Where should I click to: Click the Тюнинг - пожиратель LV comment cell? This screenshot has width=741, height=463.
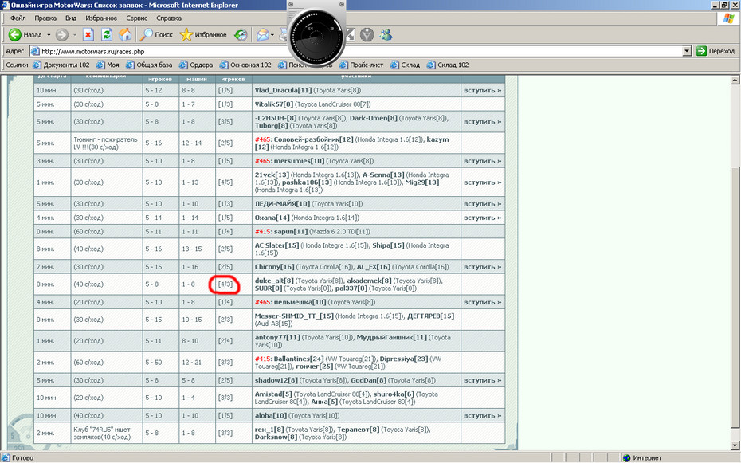coord(107,143)
